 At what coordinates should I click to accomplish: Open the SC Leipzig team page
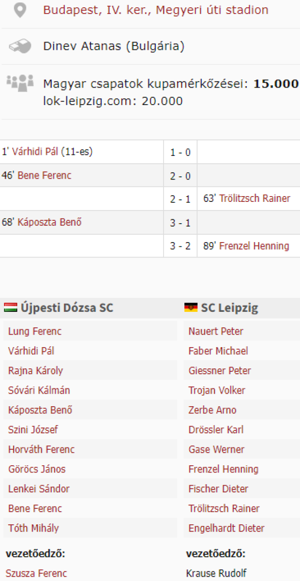(x=229, y=308)
